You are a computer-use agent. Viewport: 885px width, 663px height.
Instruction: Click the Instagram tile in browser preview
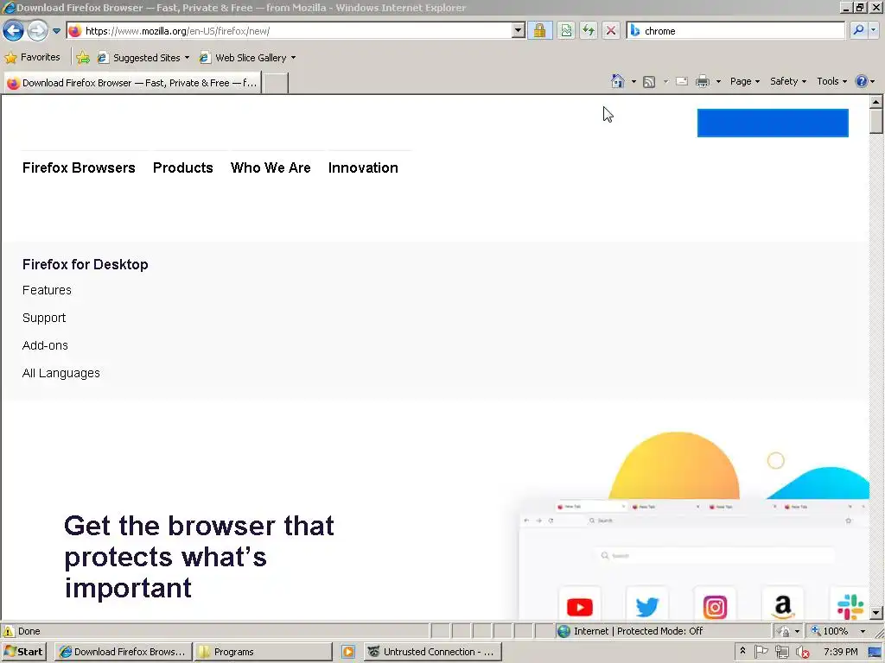715,605
